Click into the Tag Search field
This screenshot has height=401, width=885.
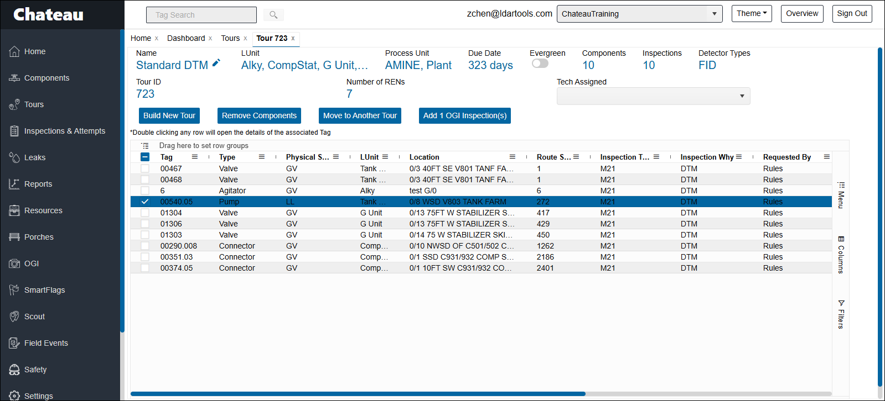pyautogui.click(x=201, y=15)
